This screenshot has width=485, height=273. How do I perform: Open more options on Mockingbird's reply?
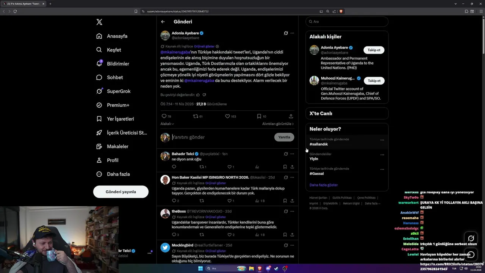292,245
